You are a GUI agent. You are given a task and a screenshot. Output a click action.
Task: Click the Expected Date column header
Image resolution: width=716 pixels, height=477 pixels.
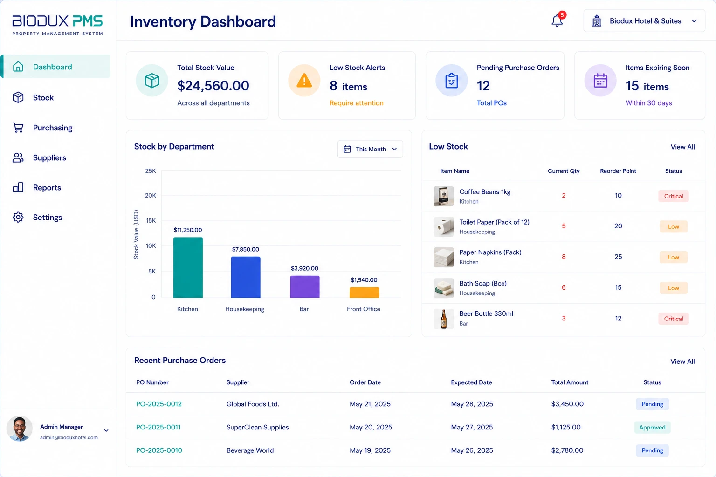point(471,382)
